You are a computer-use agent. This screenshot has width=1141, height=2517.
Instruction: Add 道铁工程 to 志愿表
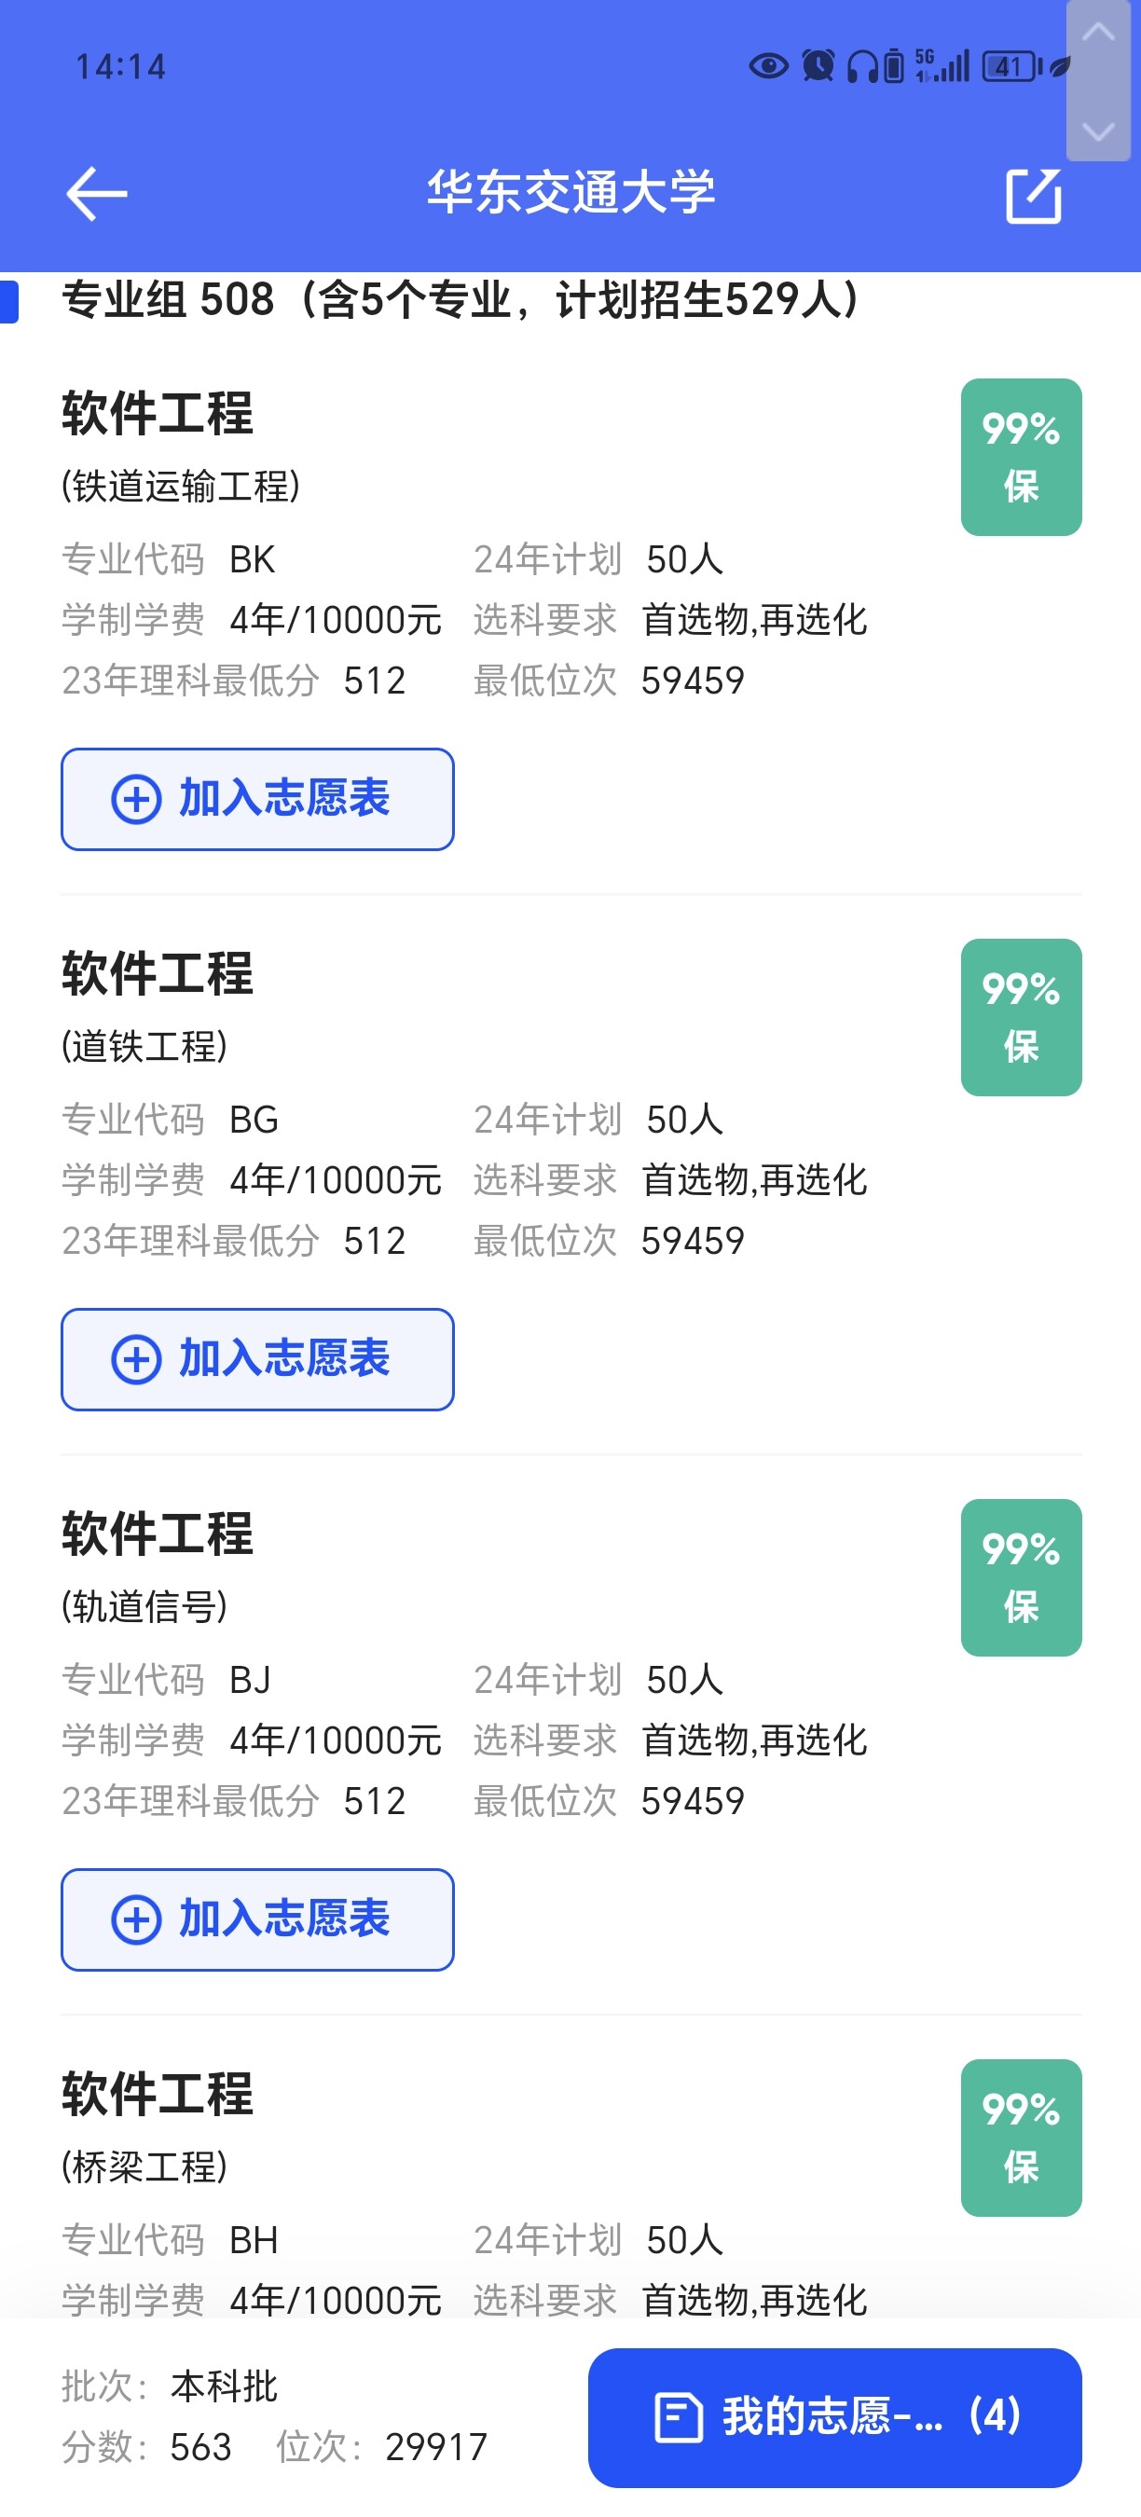(257, 1359)
